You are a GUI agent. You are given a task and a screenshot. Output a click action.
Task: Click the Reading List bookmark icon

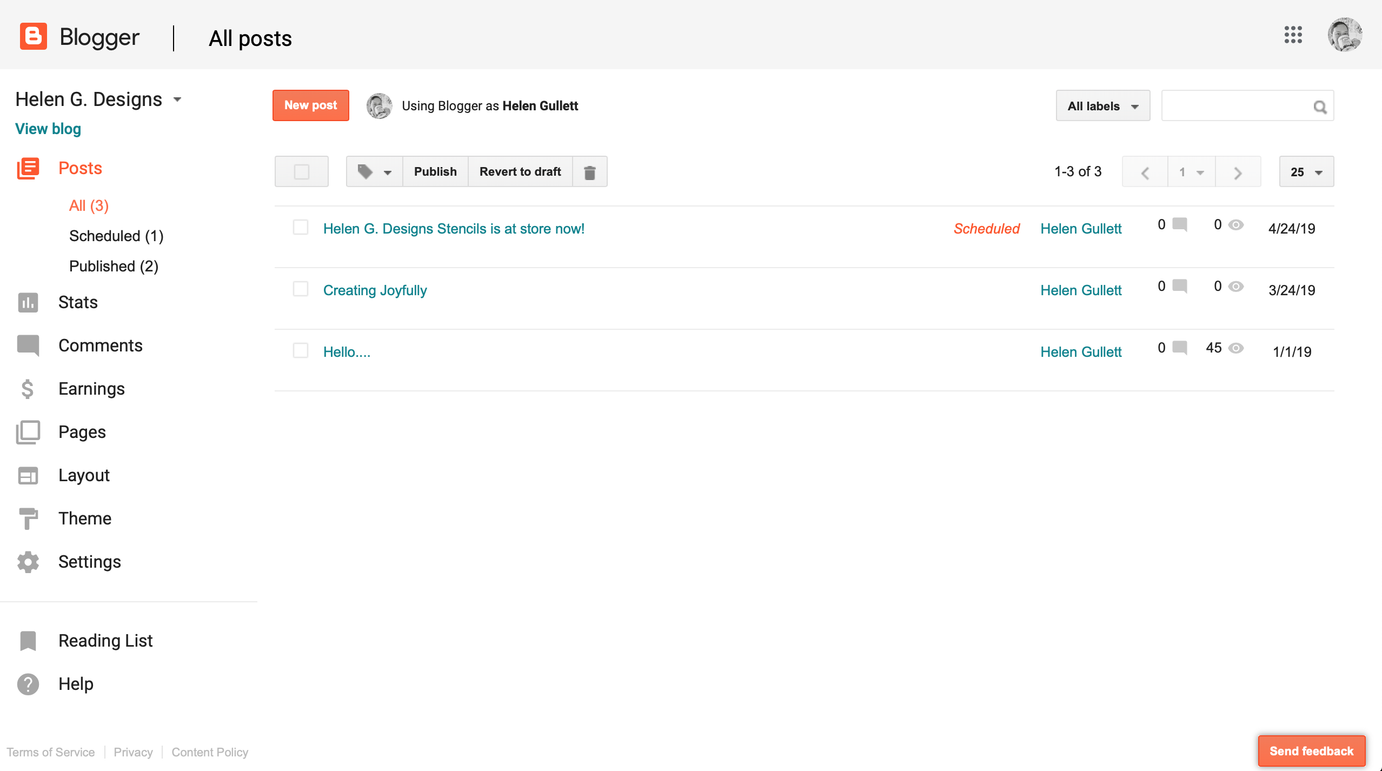point(28,641)
